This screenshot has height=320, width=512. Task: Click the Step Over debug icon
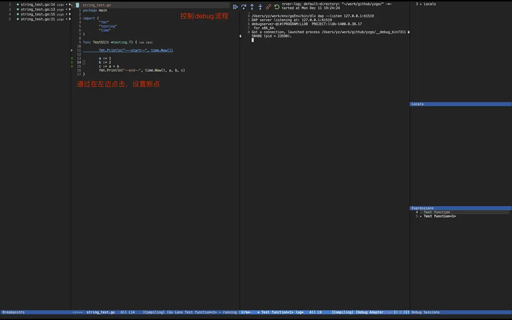point(243,7)
